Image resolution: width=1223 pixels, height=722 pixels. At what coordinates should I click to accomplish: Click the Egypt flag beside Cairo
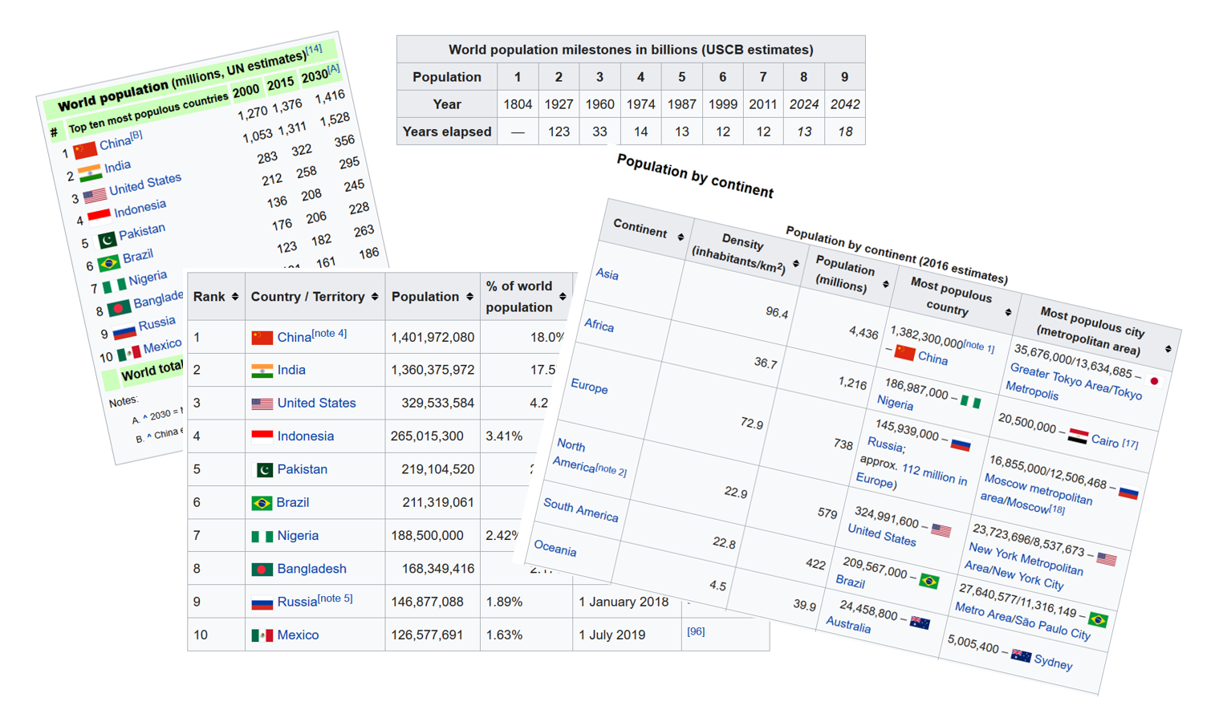pyautogui.click(x=1078, y=436)
